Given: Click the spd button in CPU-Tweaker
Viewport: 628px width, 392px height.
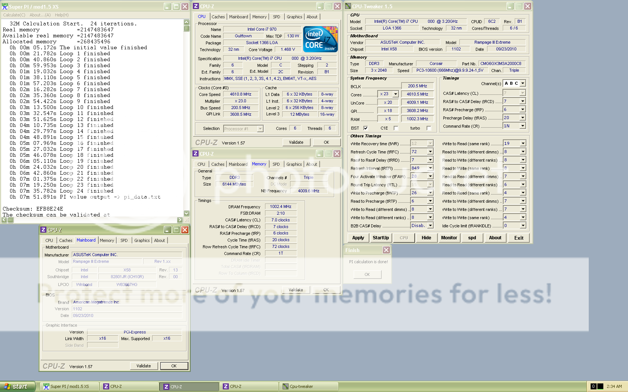Looking at the screenshot, I should (472, 238).
